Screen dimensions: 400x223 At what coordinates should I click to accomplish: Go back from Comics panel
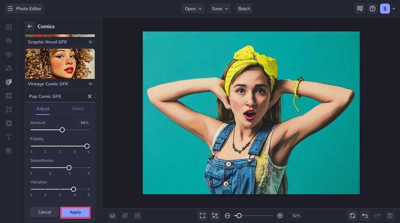(x=30, y=26)
